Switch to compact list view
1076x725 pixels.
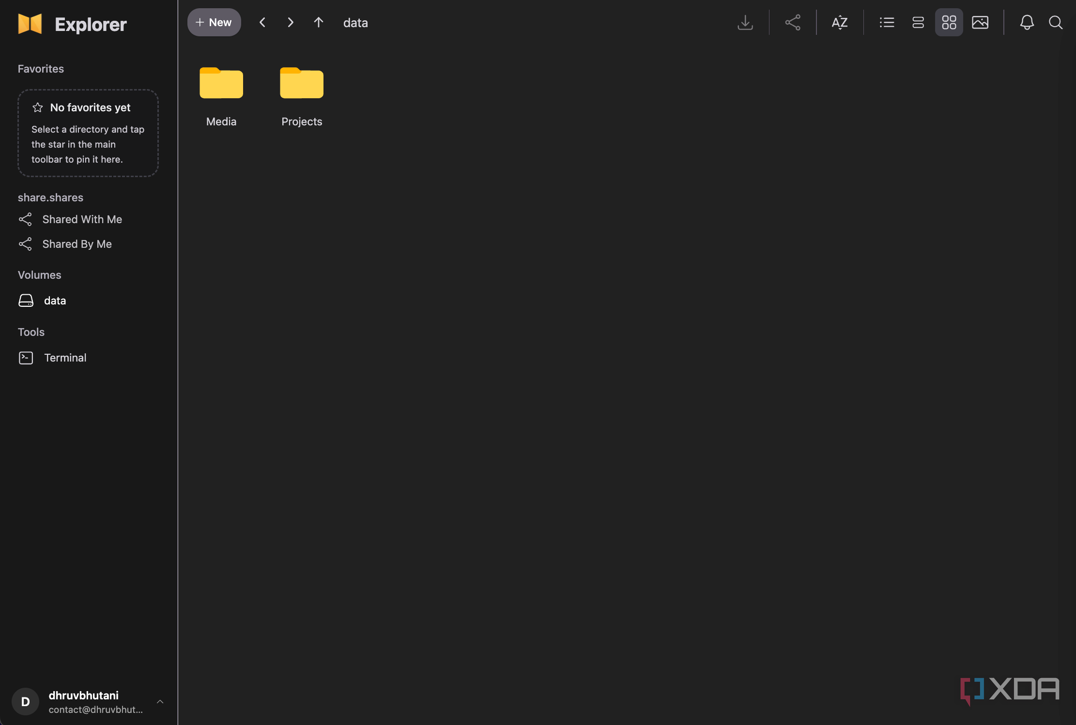point(918,22)
